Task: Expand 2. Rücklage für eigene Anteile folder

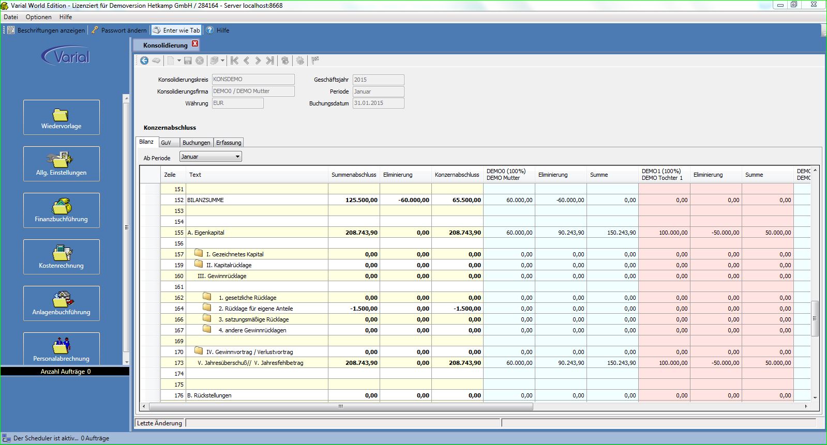Action: [207, 308]
